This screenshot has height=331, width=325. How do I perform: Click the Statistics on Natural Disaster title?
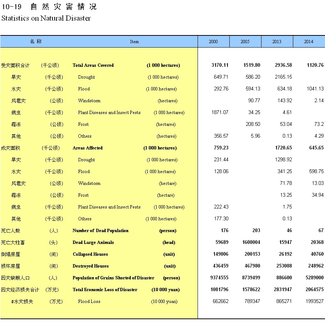click(46, 18)
